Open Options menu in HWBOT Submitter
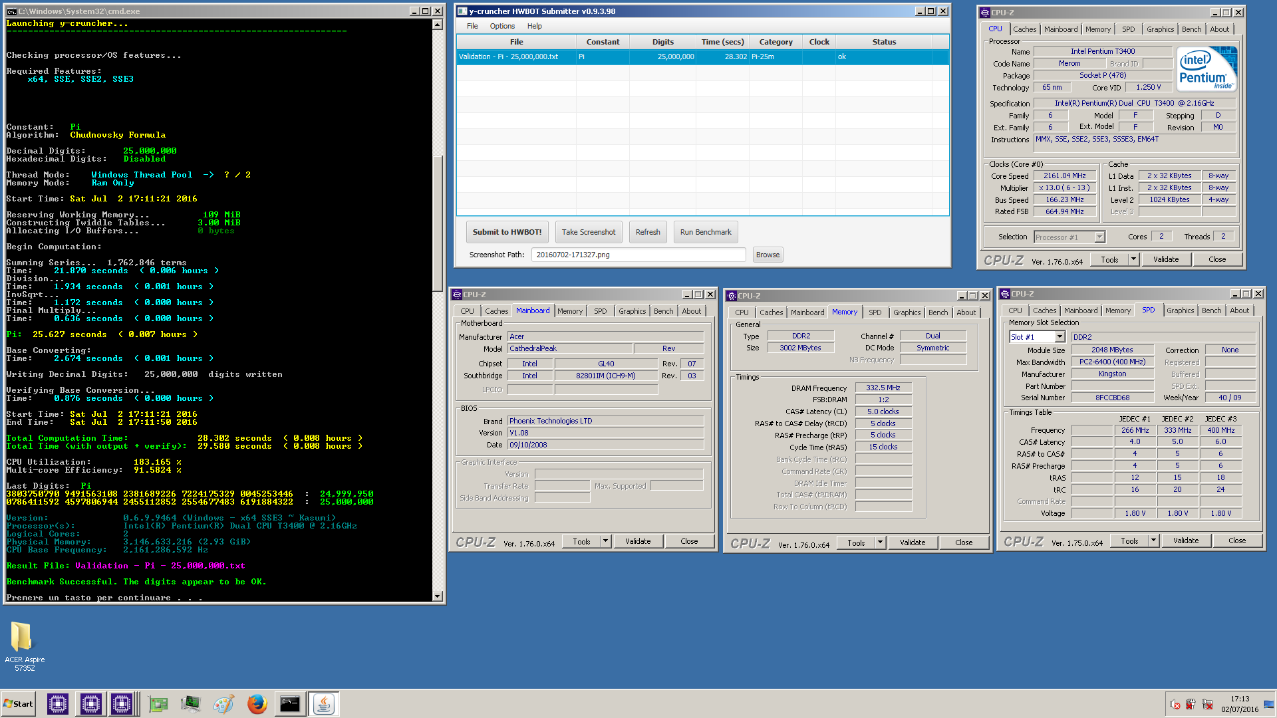 (x=502, y=26)
